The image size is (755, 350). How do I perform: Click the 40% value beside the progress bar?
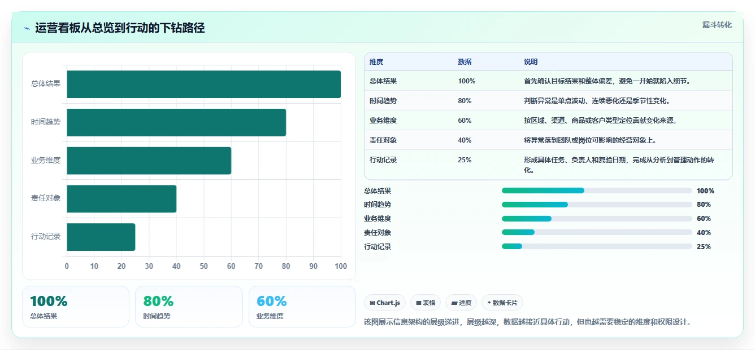(x=704, y=233)
